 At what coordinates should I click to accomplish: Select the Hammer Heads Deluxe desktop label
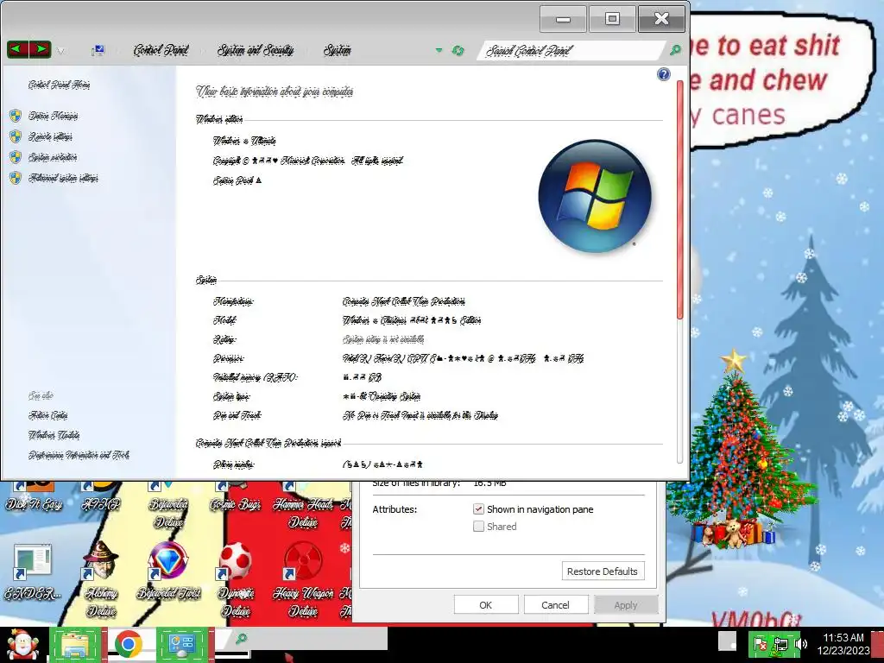pos(303,513)
